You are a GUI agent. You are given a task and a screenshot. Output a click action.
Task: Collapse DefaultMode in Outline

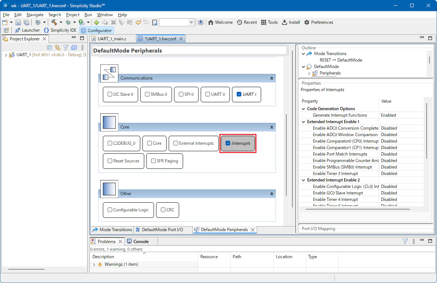(x=304, y=67)
